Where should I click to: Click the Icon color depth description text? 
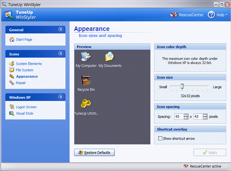190,61
